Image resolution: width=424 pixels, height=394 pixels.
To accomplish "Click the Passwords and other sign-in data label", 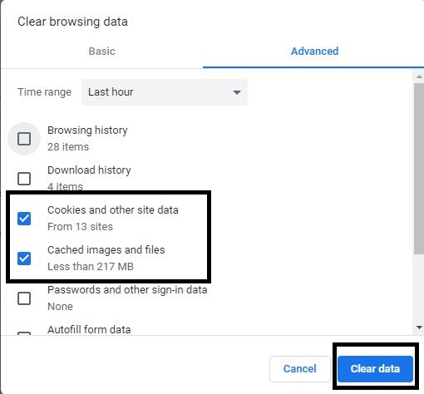I will [x=127, y=290].
